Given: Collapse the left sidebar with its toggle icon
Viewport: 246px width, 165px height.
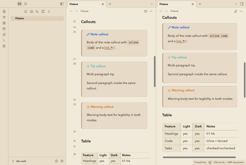Looking at the screenshot, I should (62, 4).
